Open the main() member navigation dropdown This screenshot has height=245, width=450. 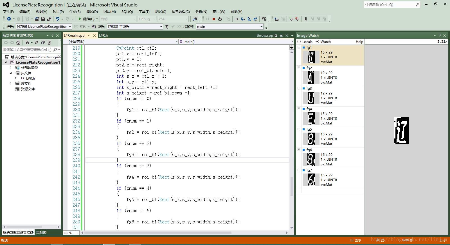[236, 41]
